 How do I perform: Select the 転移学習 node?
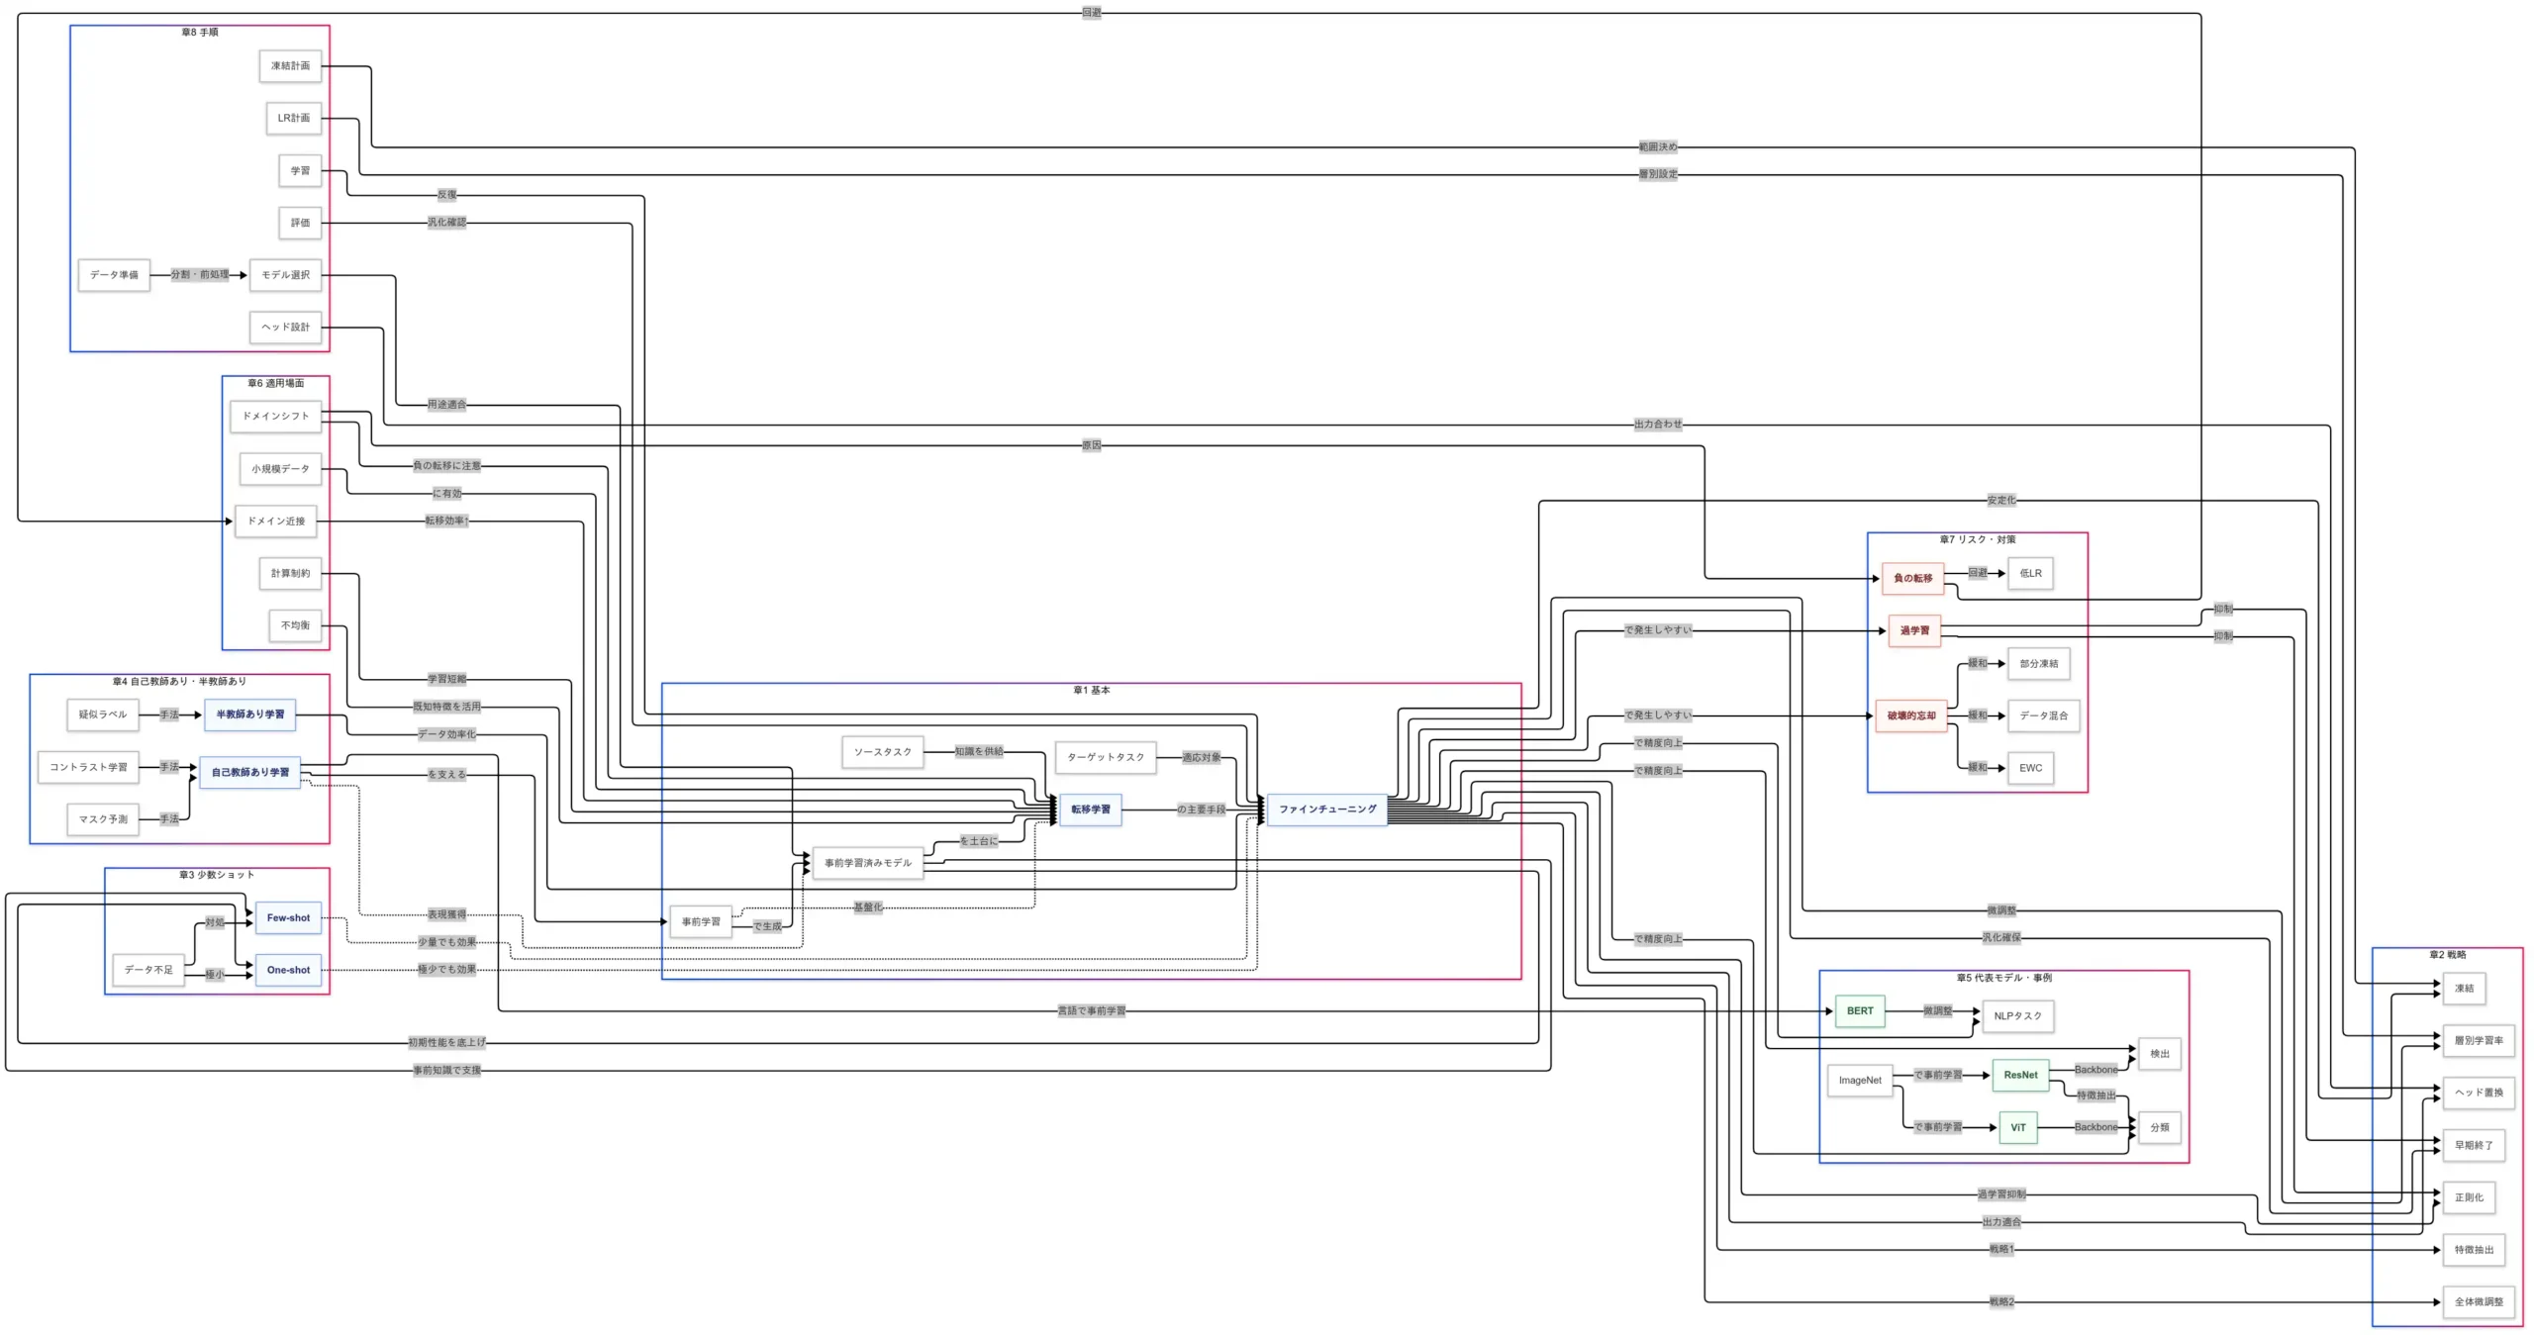pos(1090,810)
